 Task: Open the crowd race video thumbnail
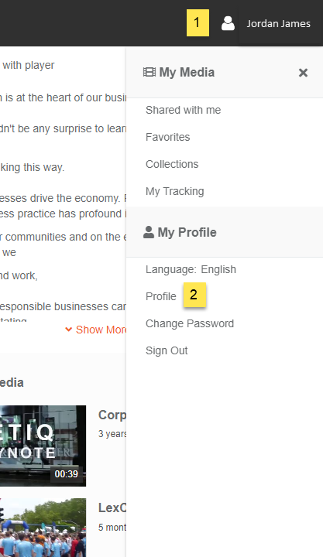point(43,528)
